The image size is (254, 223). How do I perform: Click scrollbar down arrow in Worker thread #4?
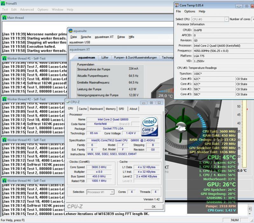[x=250, y=213]
